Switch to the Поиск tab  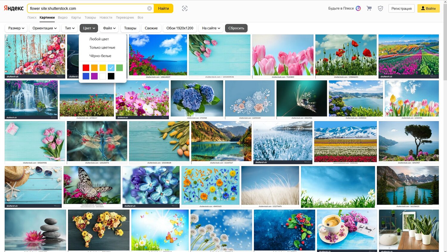point(32,18)
